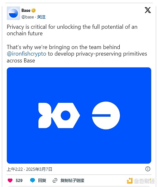
Task: Click the tweet text about privacy
Action: (x=77, y=44)
